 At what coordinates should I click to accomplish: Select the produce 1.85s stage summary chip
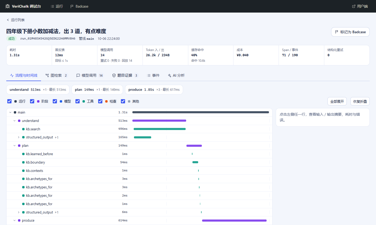154,89
